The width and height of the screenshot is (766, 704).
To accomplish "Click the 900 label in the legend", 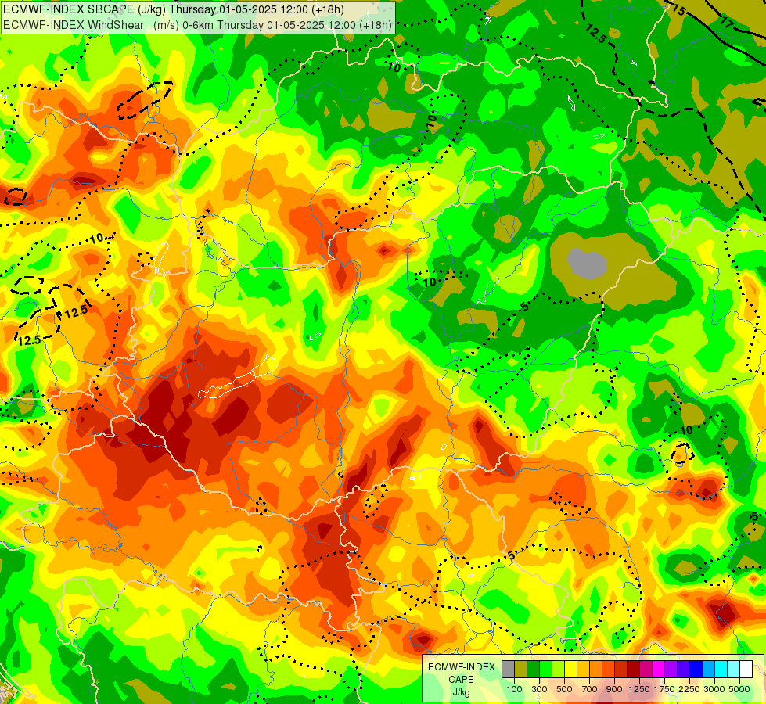I will [x=614, y=689].
